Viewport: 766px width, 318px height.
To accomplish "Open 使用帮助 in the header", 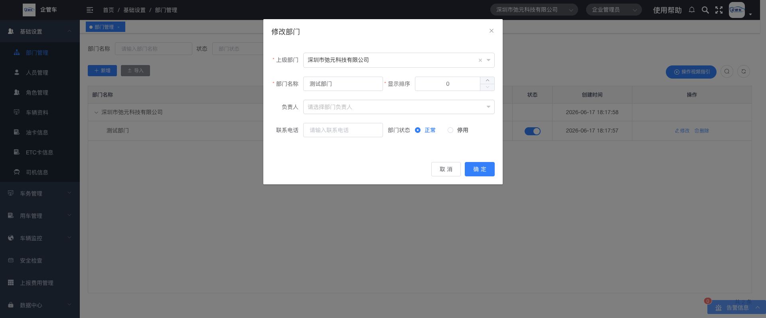I will (667, 10).
